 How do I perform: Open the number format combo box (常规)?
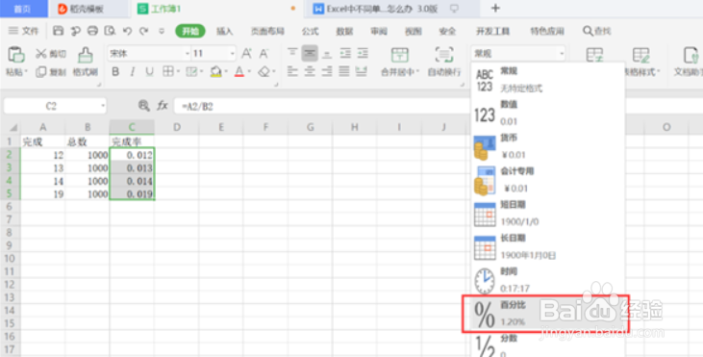coord(517,54)
